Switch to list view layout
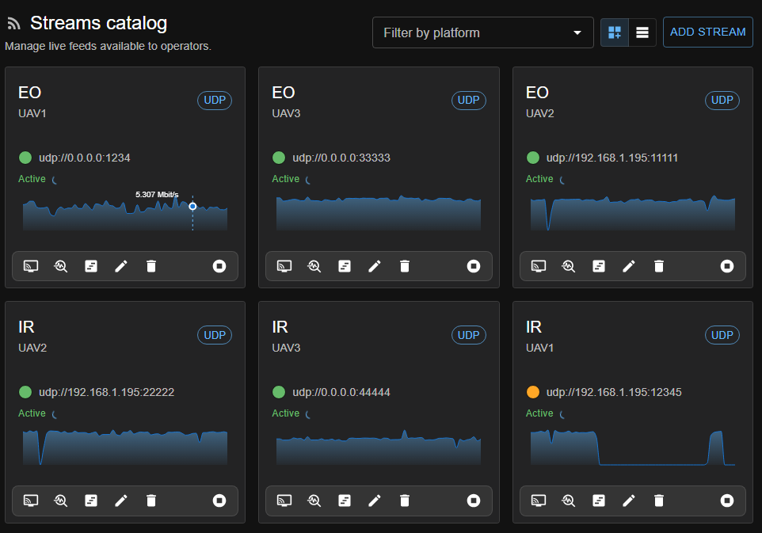Viewport: 762px width, 533px height. [x=642, y=32]
